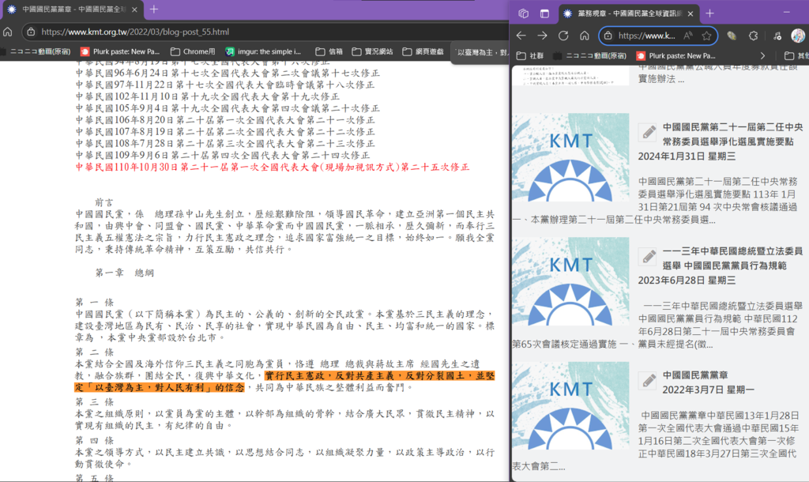Viewport: 809px width, 482px height.
Task: Click pencil icon beside 第二十一屆第二任中央 post
Action: click(648, 132)
